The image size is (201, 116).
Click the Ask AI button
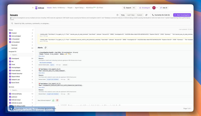(164, 8)
